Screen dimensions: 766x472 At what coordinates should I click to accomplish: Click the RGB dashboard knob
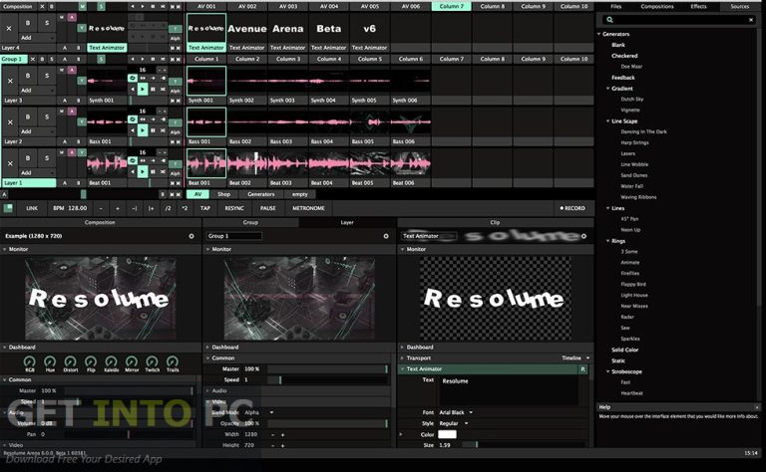pyautogui.click(x=30, y=361)
